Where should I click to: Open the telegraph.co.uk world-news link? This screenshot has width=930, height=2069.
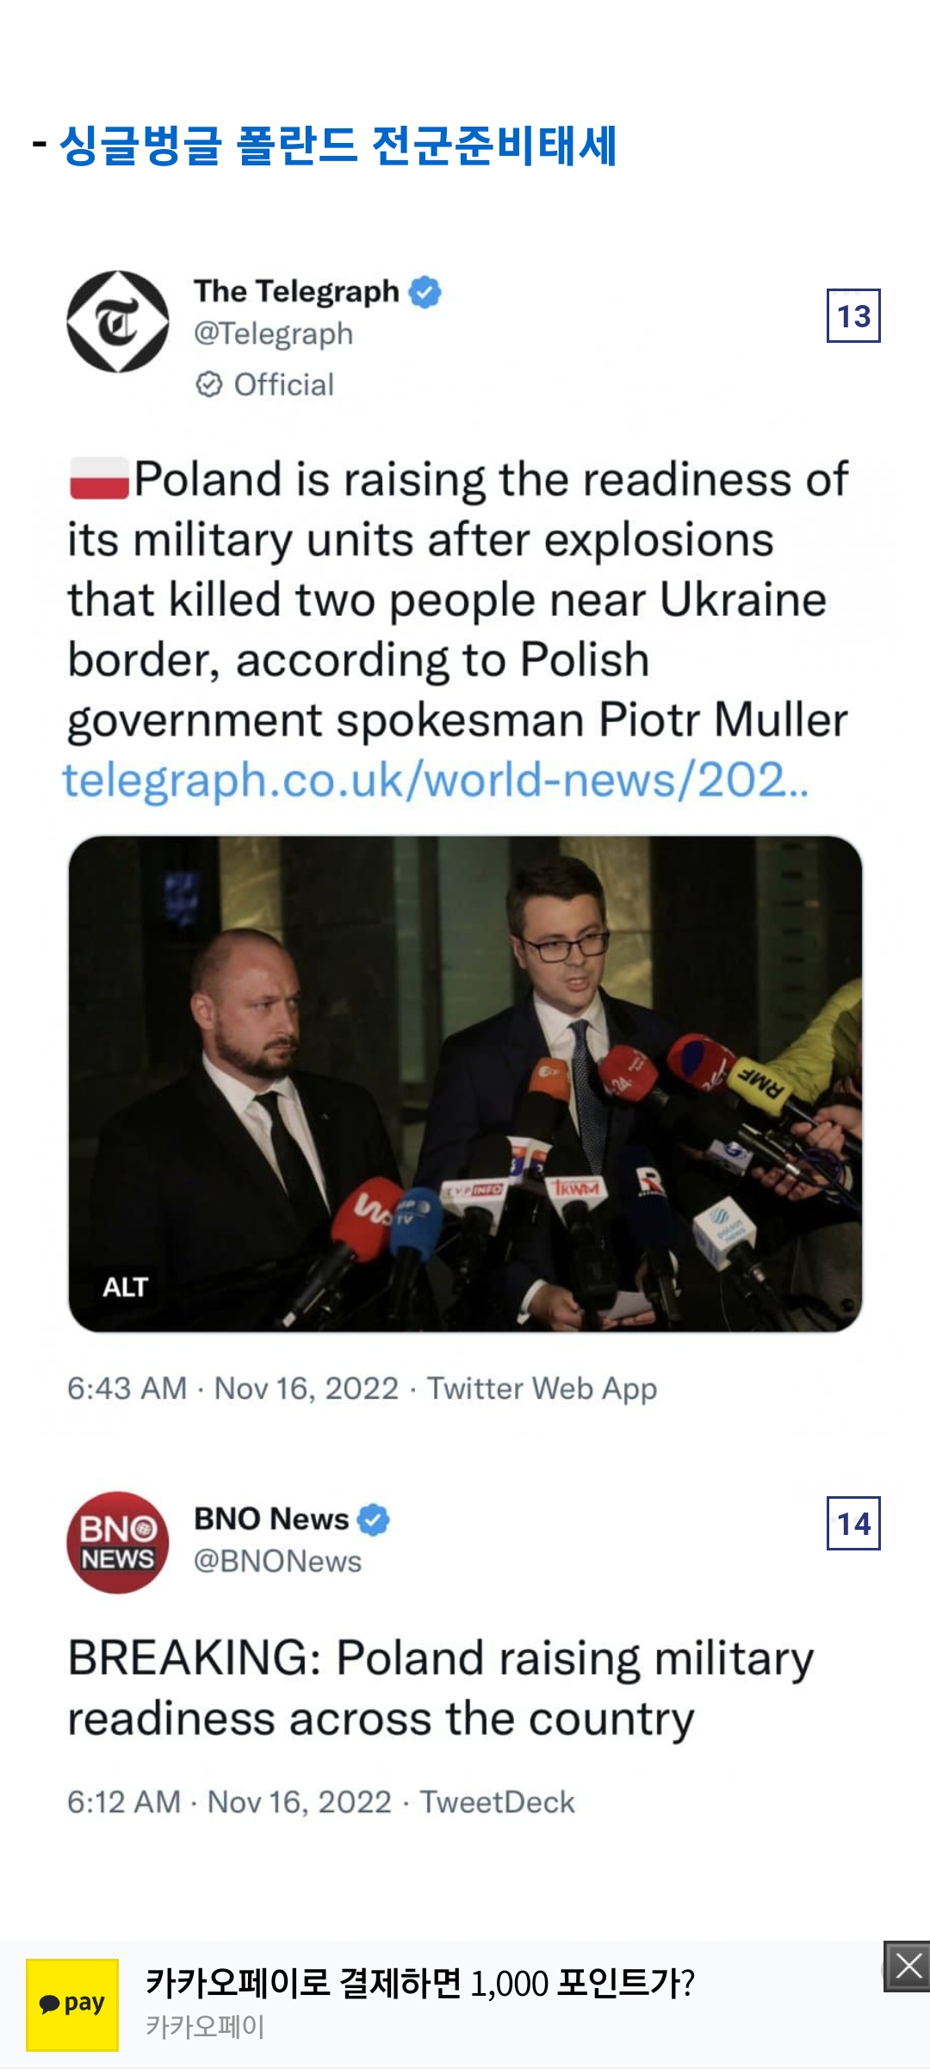tap(435, 780)
